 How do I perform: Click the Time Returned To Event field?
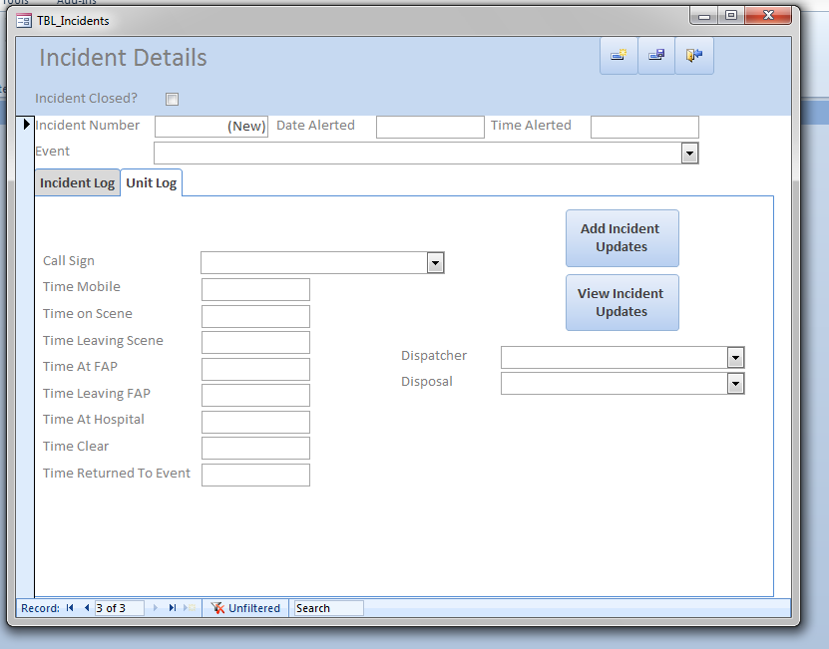pyautogui.click(x=255, y=475)
